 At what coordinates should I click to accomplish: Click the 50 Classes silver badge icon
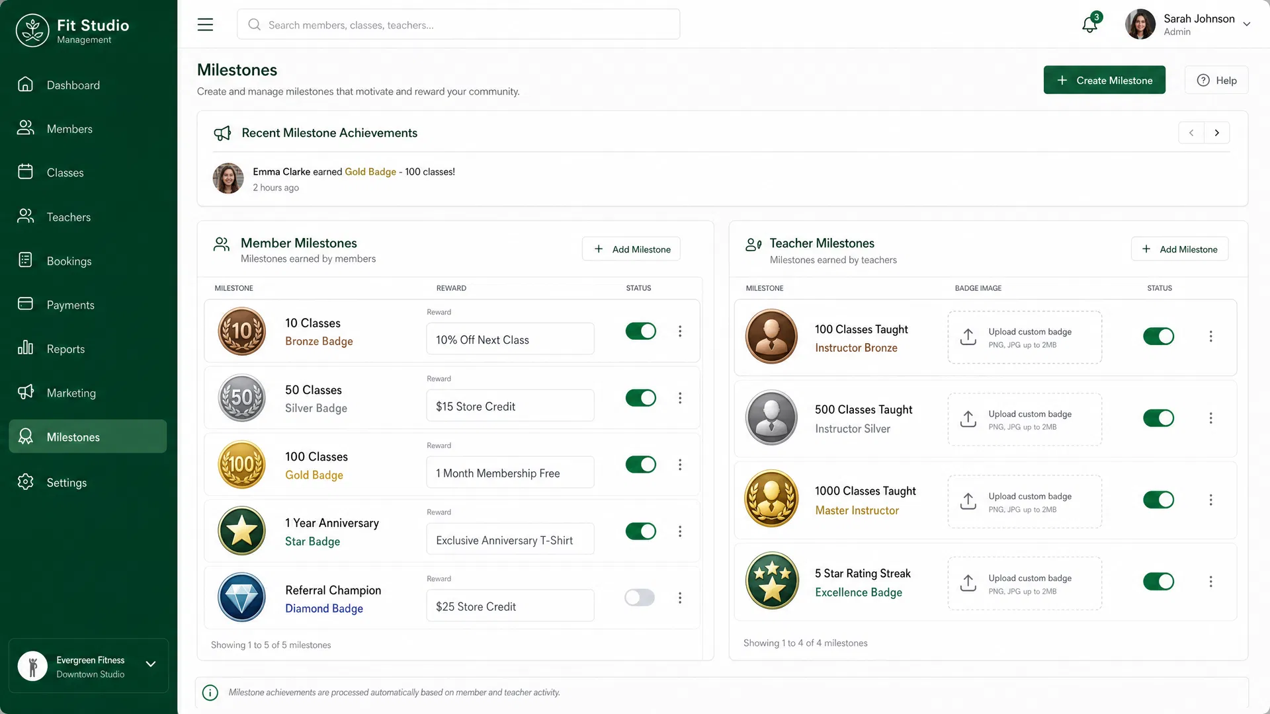click(242, 398)
